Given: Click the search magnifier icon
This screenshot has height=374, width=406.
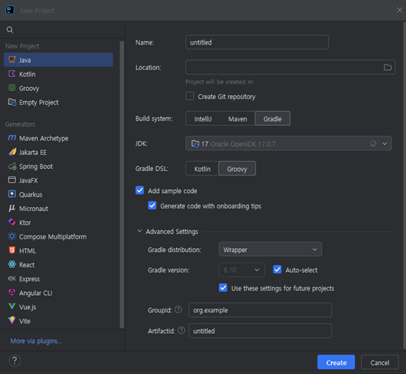Looking at the screenshot, I should click(10, 30).
